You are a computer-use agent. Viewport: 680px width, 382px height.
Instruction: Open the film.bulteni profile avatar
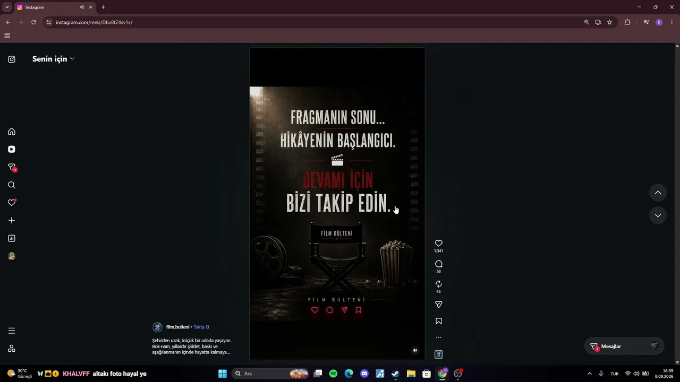pyautogui.click(x=157, y=327)
